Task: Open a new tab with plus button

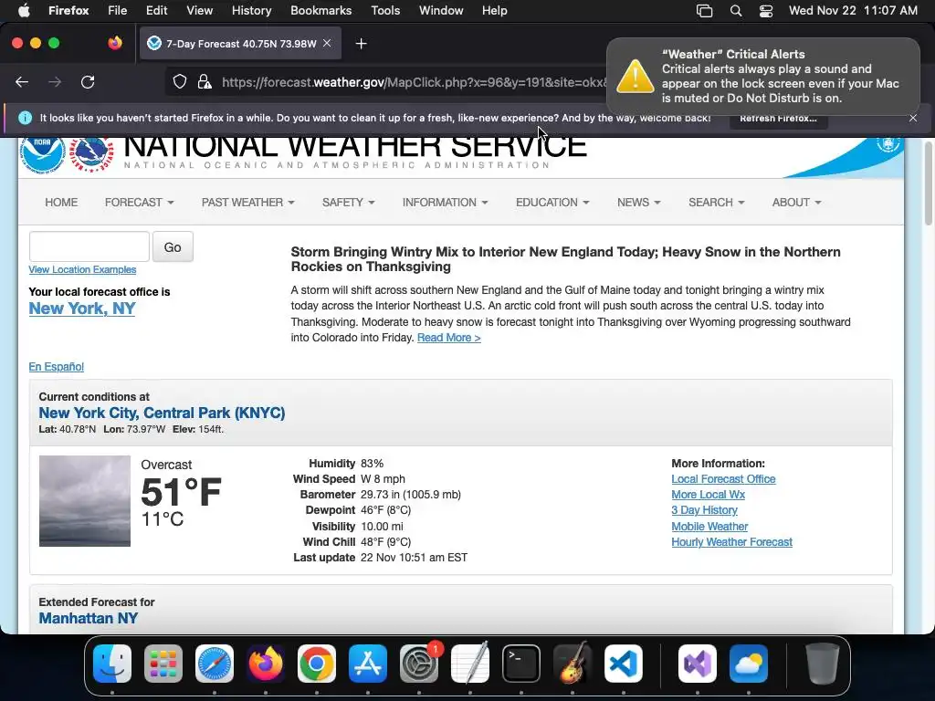Action: pos(361,44)
